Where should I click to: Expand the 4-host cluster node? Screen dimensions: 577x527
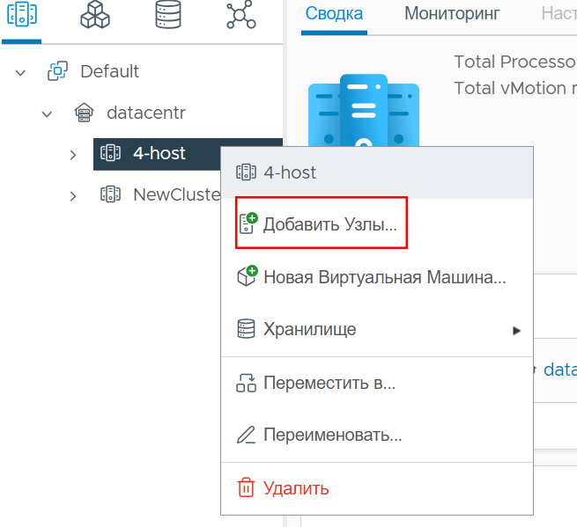[x=73, y=155]
